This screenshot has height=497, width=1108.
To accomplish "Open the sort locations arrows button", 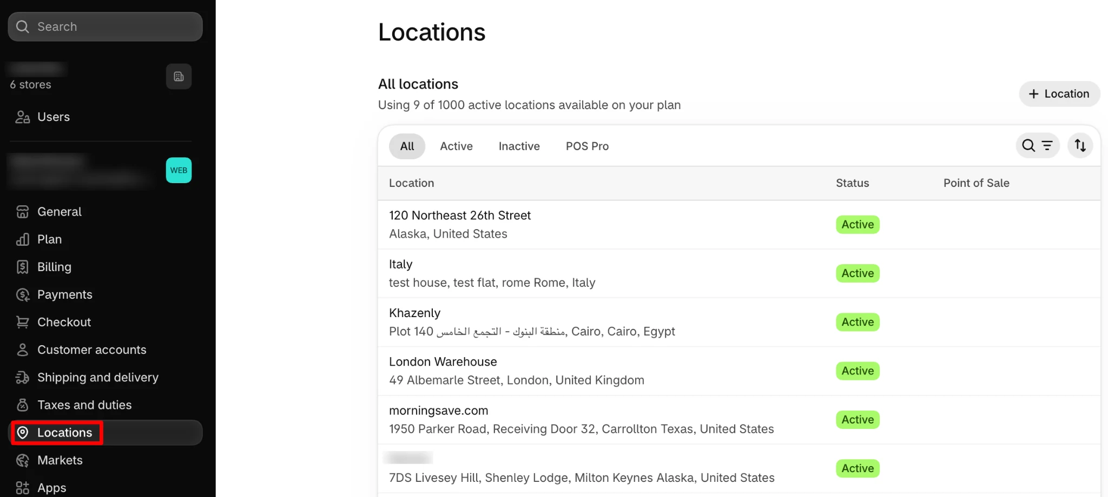I will 1080,145.
